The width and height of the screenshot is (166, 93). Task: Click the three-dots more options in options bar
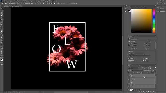58,3
